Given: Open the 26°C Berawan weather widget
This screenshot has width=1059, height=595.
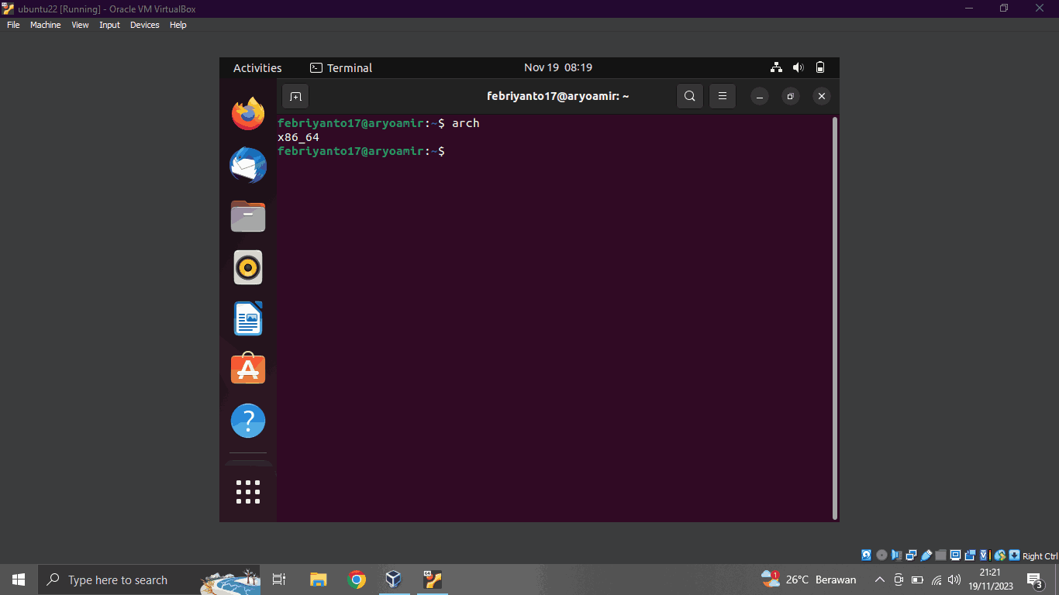Looking at the screenshot, I should (x=809, y=580).
